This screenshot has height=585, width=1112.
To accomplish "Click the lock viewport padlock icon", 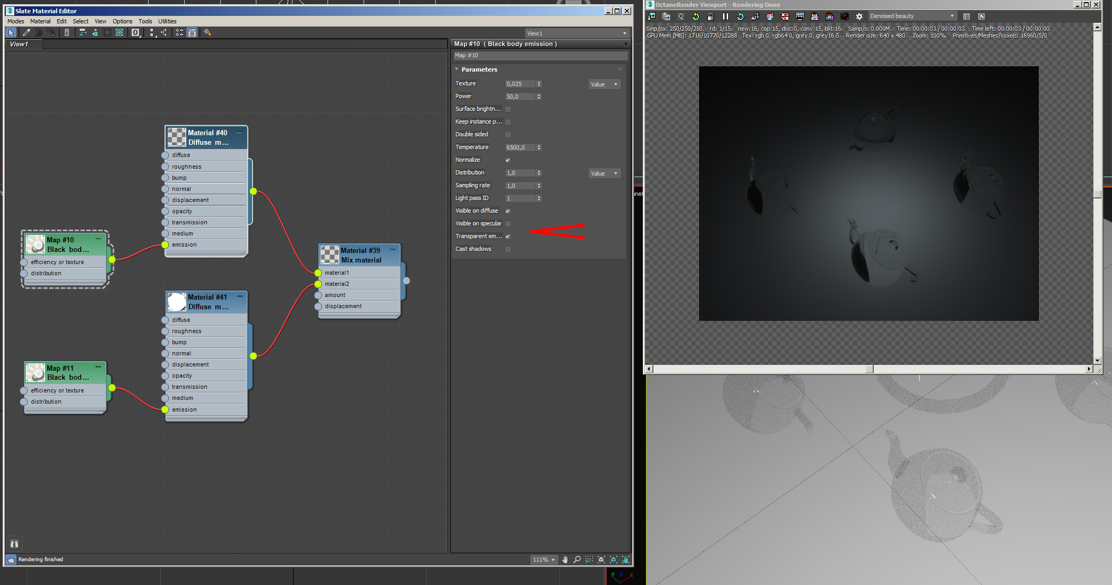I will (x=710, y=16).
